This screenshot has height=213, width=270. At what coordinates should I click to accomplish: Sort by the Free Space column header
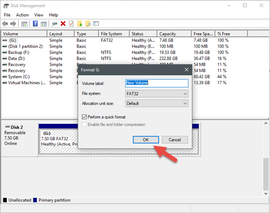203,34
